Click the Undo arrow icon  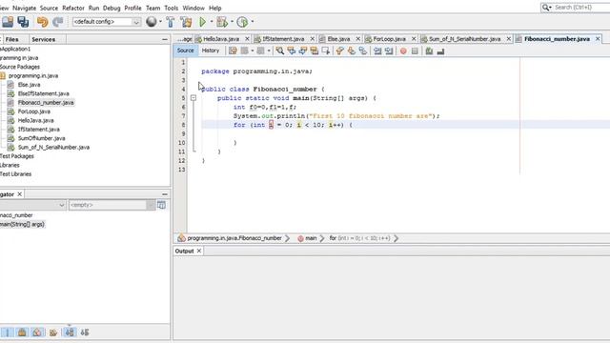(x=42, y=22)
